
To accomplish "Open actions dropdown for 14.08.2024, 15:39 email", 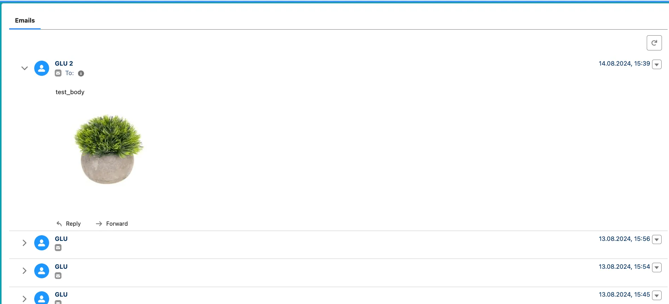I will click(657, 65).
